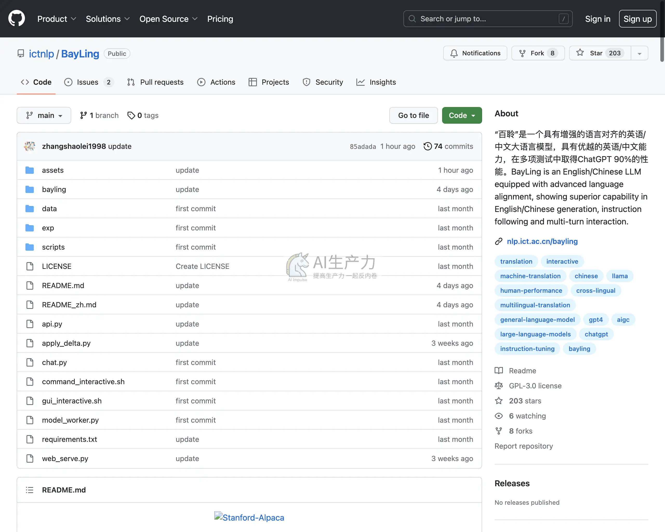Click the star icon in Star button
The width and height of the screenshot is (665, 532).
click(x=580, y=53)
